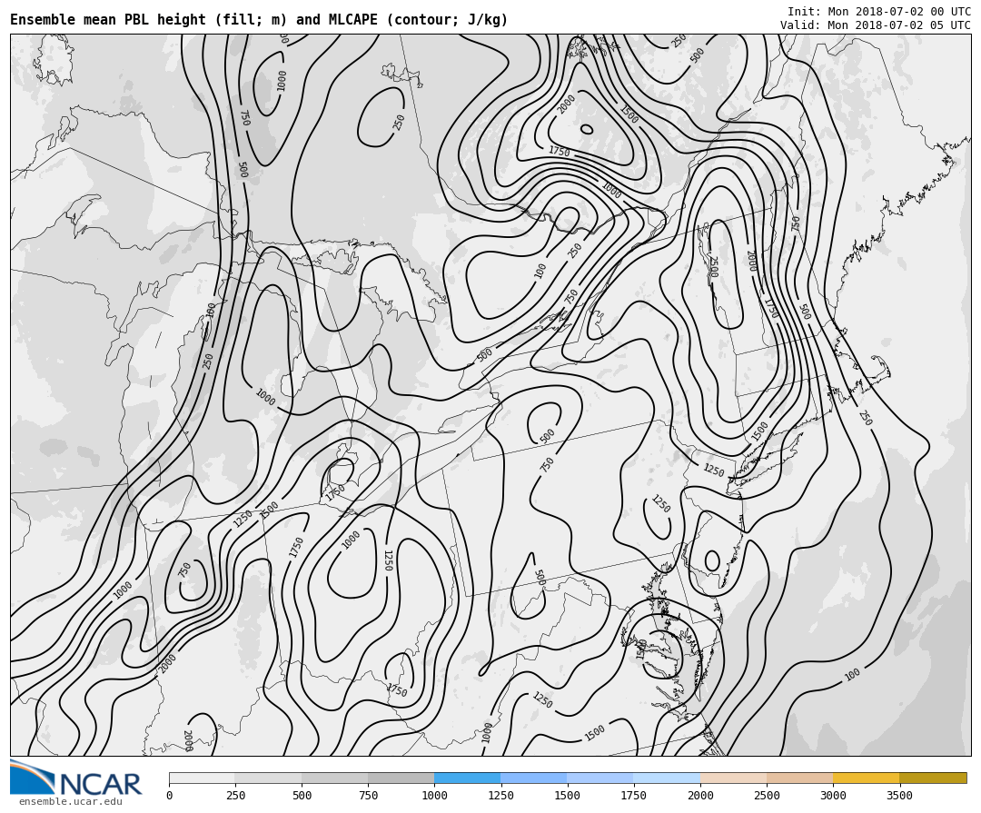Click the colorbar tick label '3000'

pos(833,796)
